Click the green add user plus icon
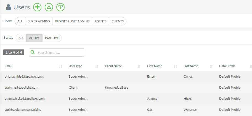 point(37,7)
